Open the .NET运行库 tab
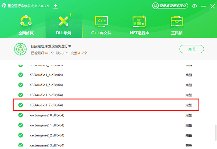Viewport: 217px width, 149px height. (x=139, y=25)
